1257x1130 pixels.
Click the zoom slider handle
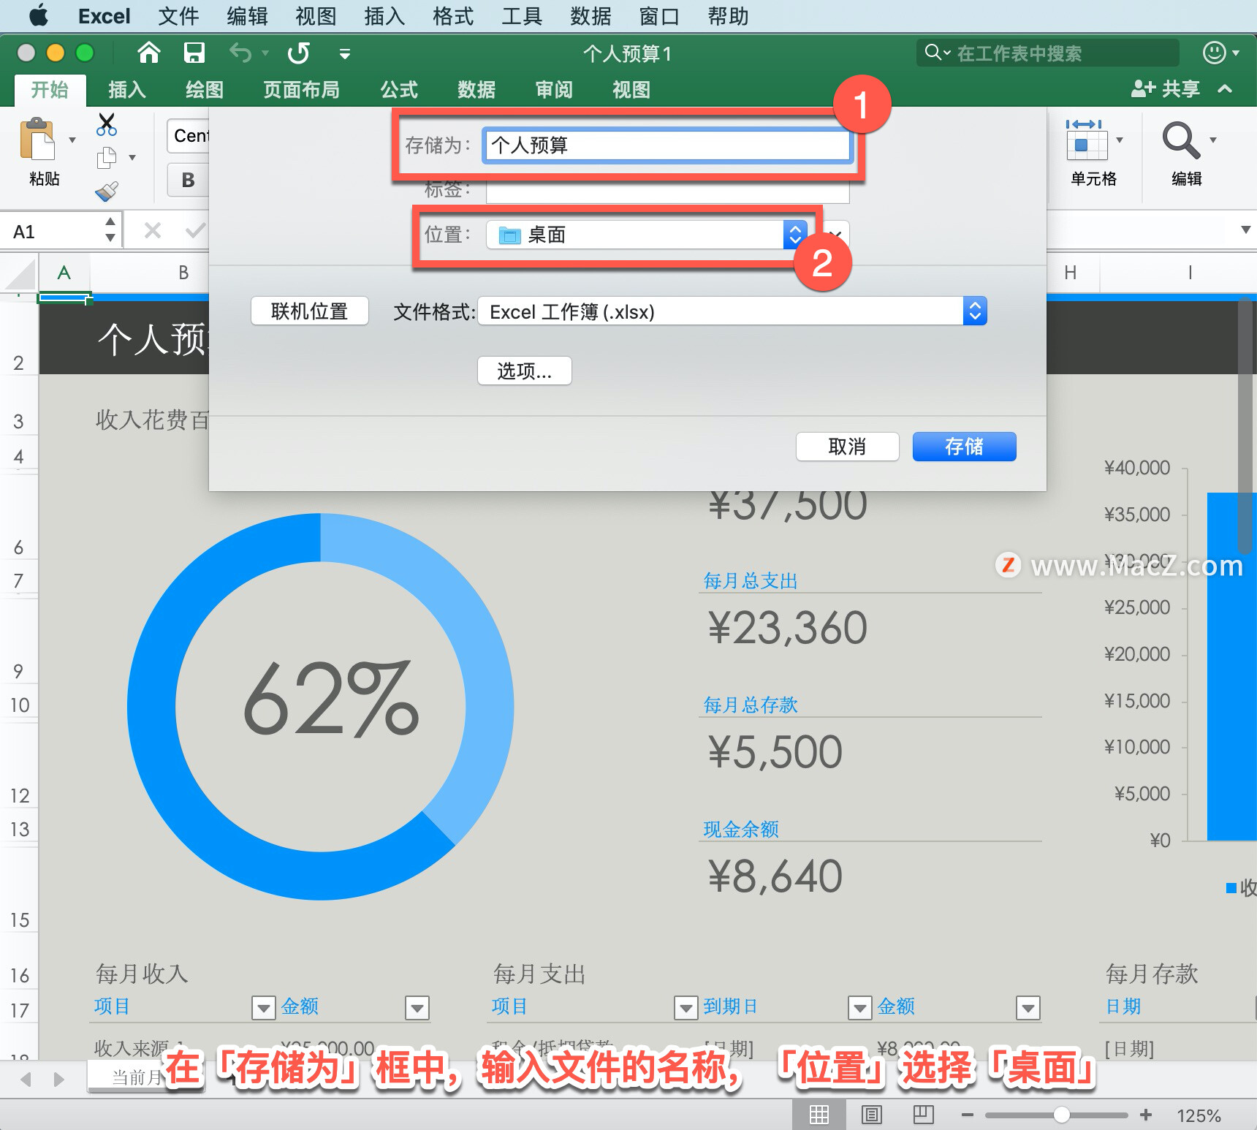click(1062, 1115)
